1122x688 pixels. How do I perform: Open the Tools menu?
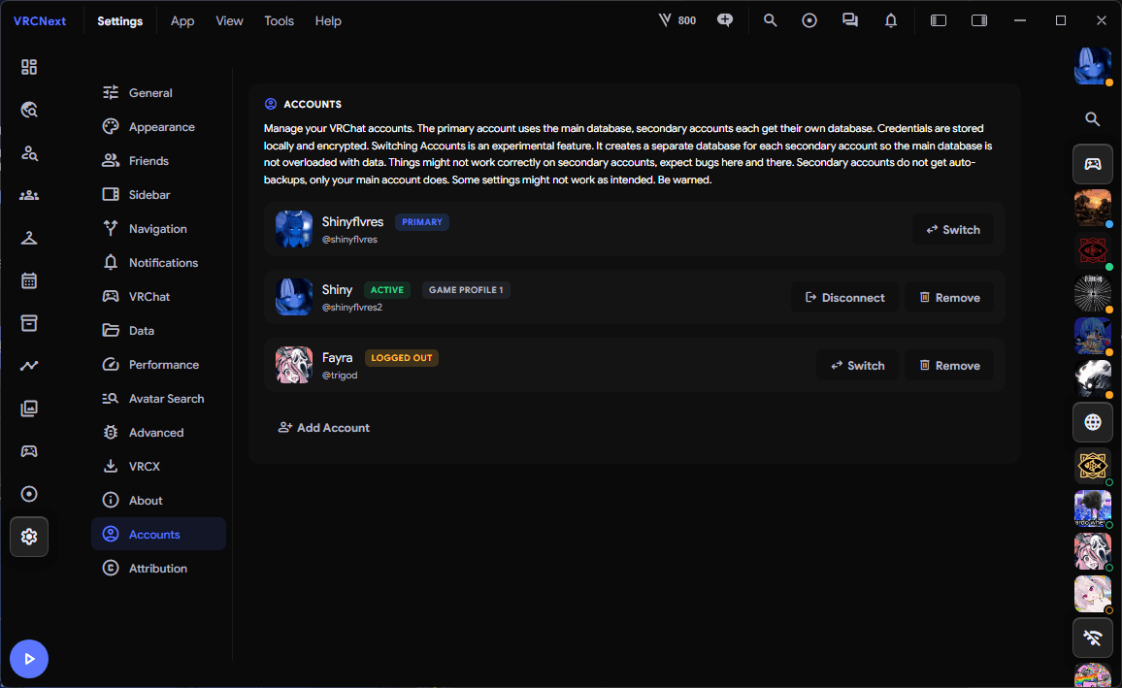pyautogui.click(x=280, y=20)
